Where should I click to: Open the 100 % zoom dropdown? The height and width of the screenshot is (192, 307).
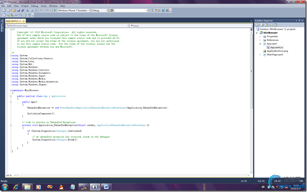pyautogui.click(x=15, y=176)
